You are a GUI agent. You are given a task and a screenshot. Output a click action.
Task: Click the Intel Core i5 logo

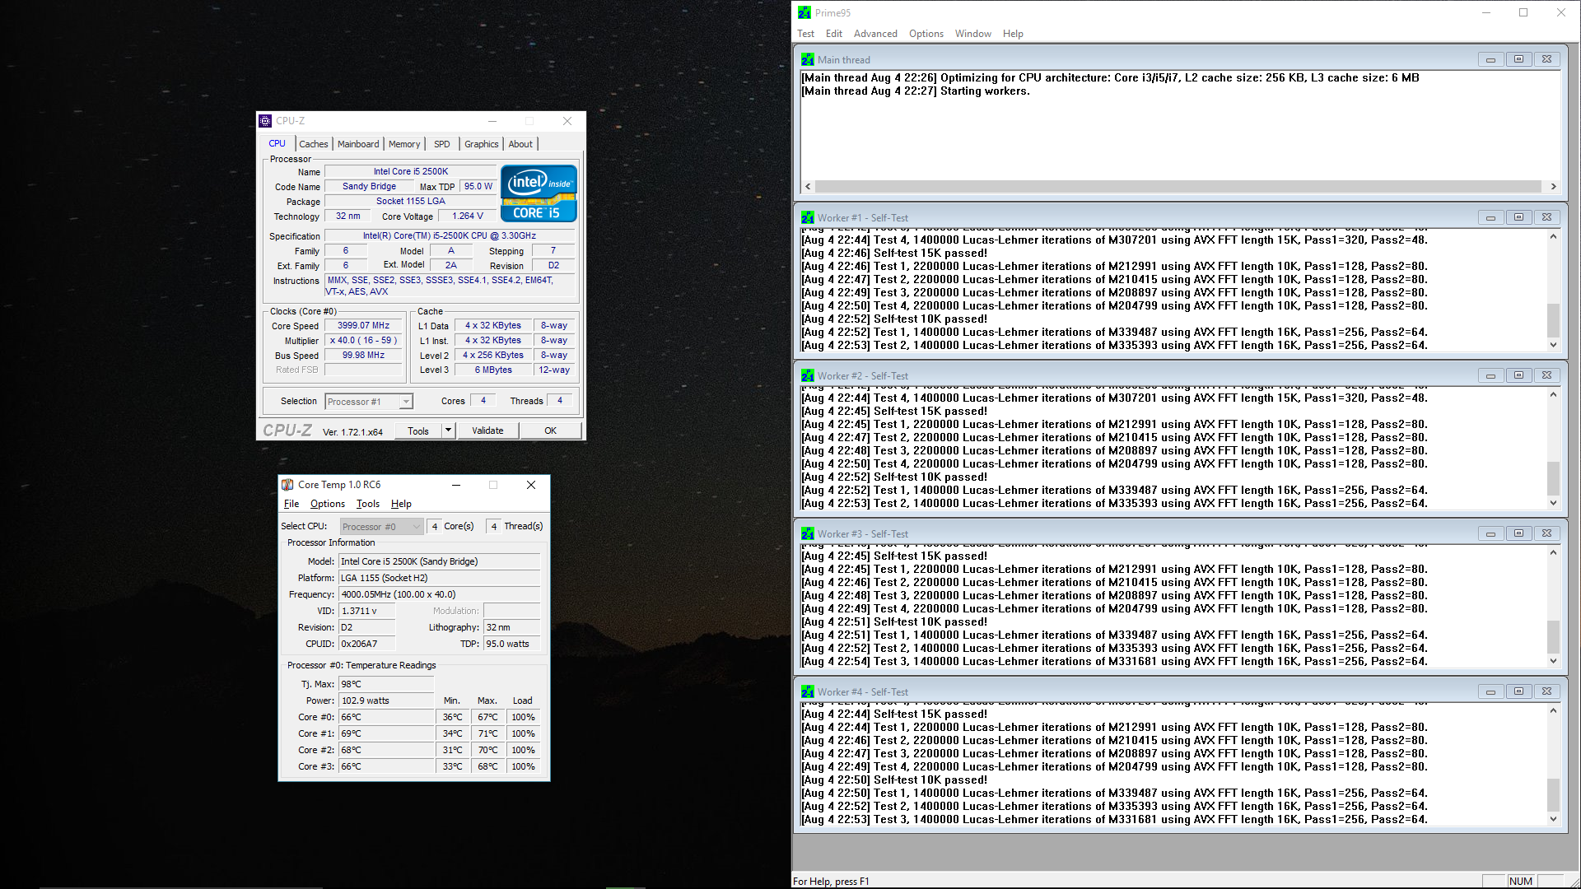coord(539,193)
